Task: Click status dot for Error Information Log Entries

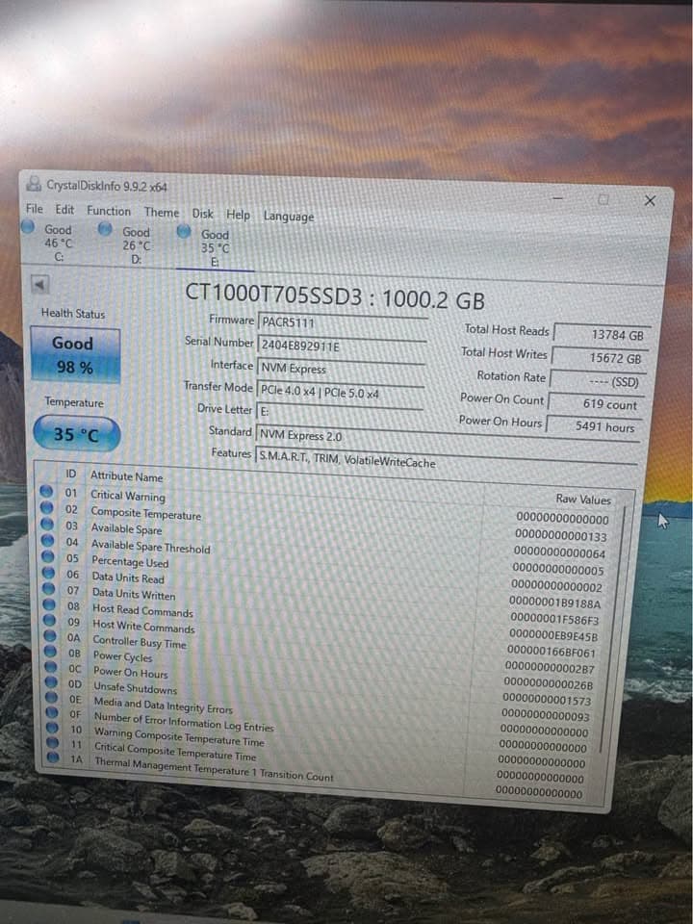Action: pos(52,712)
